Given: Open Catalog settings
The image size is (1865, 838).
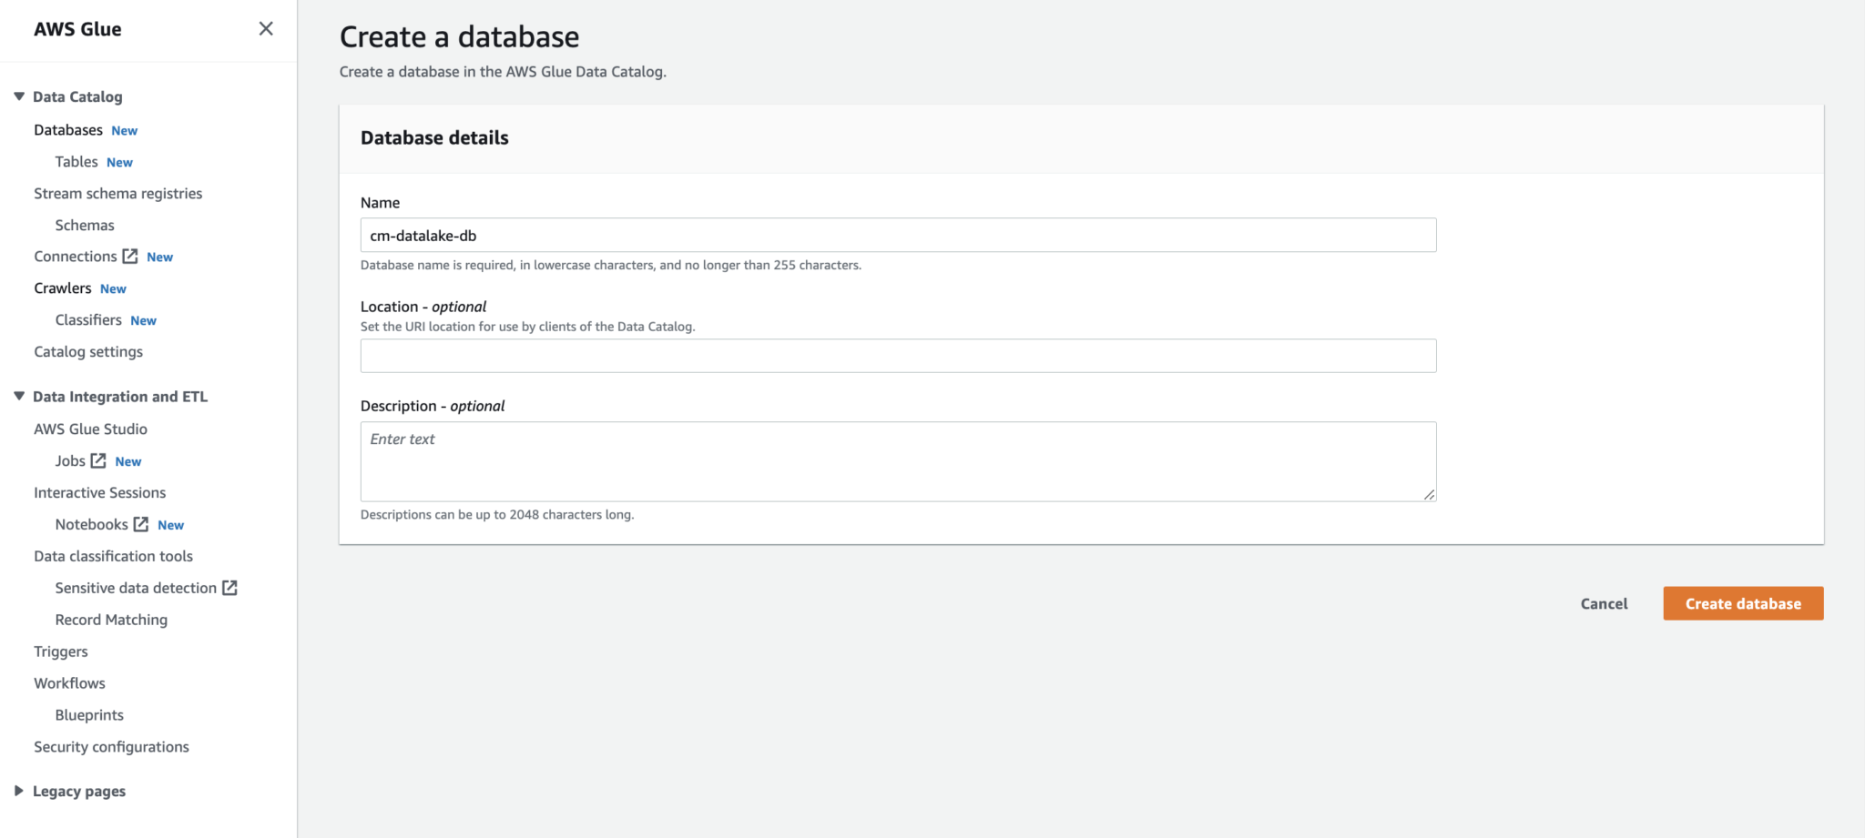Looking at the screenshot, I should 88,351.
